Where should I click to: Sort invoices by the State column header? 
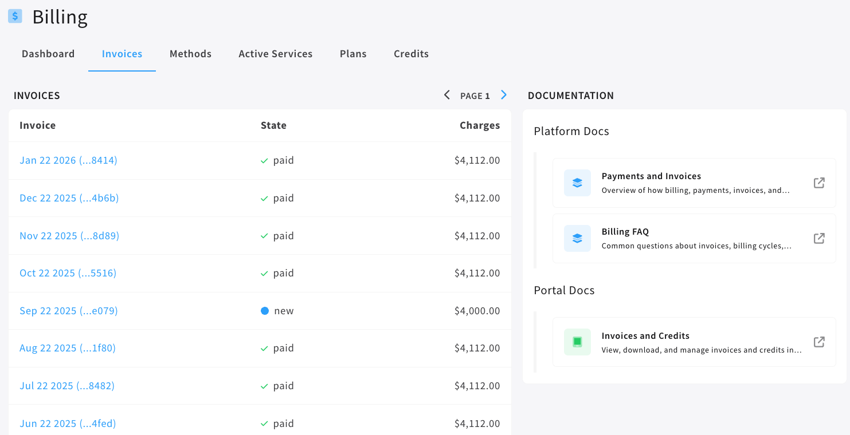click(273, 125)
